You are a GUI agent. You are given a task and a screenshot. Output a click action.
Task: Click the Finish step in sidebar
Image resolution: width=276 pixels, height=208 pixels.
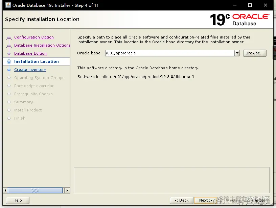20,118
